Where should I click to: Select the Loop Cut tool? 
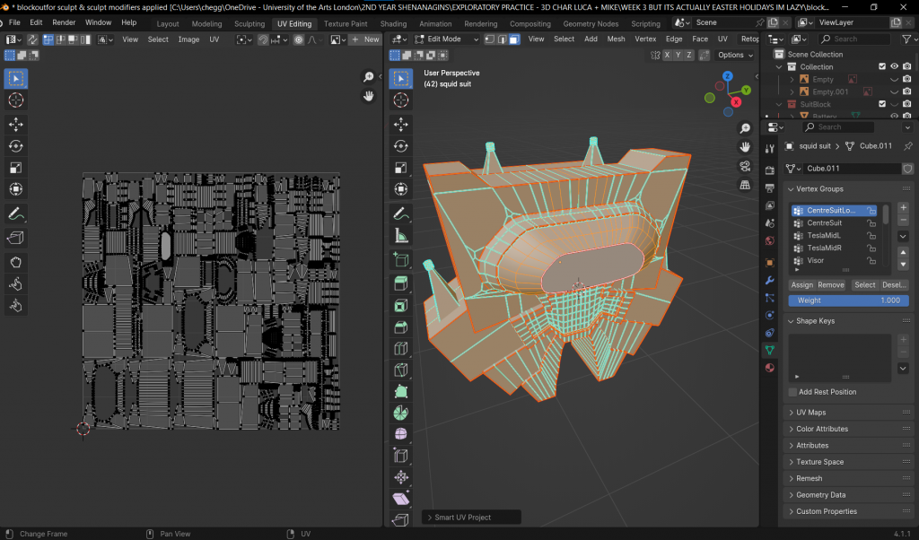(401, 348)
